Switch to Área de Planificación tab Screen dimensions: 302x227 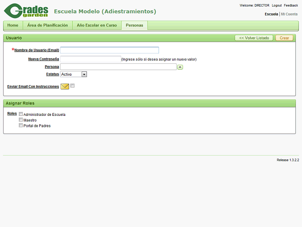click(48, 25)
